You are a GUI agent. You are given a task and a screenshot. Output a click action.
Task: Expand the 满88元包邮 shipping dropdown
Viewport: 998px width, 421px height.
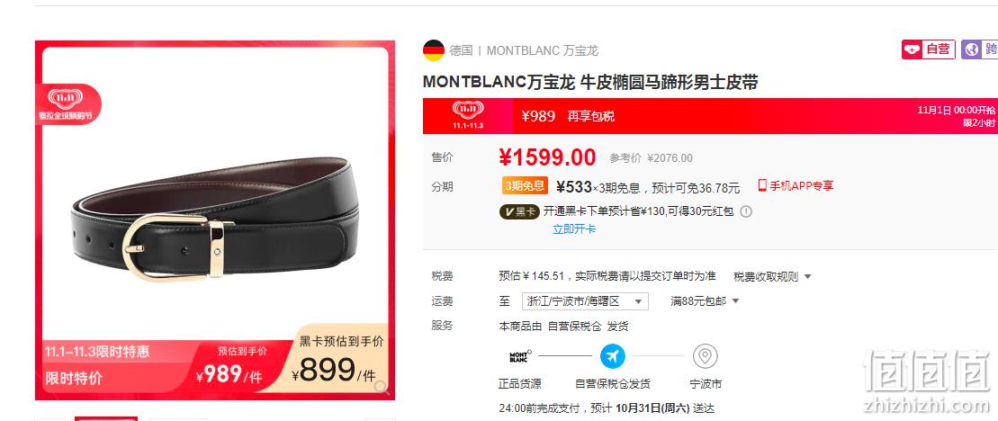[x=705, y=300]
